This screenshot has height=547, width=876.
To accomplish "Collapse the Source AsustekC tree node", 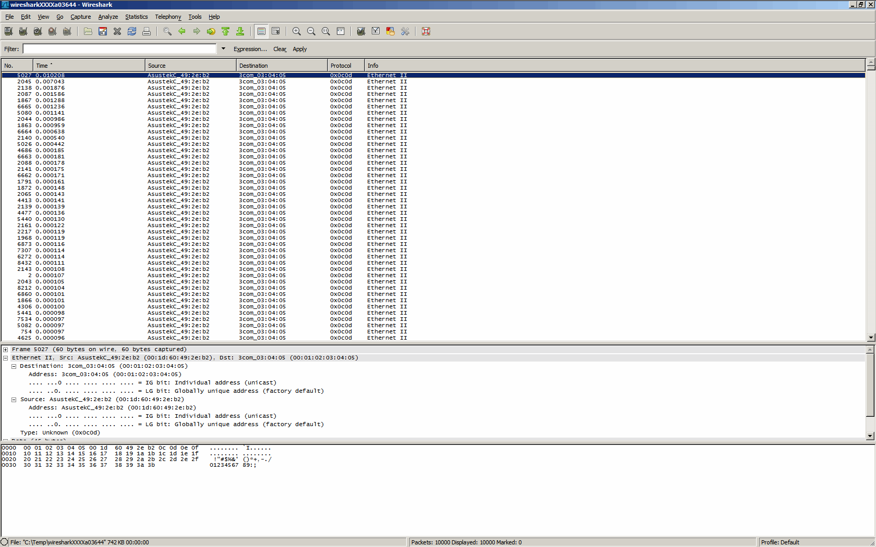I will click(x=14, y=400).
